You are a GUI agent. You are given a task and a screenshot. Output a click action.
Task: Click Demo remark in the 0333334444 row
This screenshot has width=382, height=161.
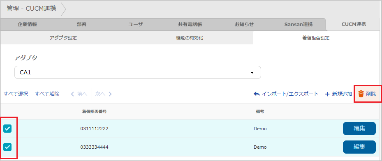(x=260, y=147)
